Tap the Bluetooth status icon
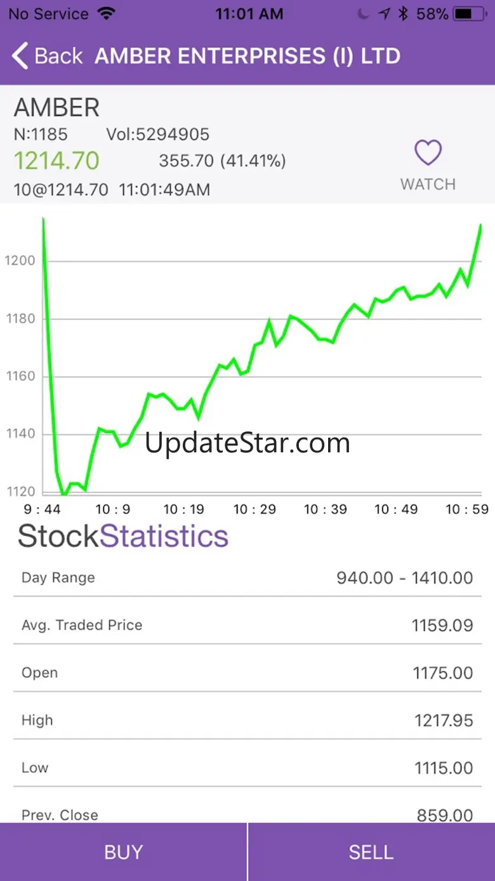Image resolution: width=495 pixels, height=881 pixels. (x=403, y=13)
